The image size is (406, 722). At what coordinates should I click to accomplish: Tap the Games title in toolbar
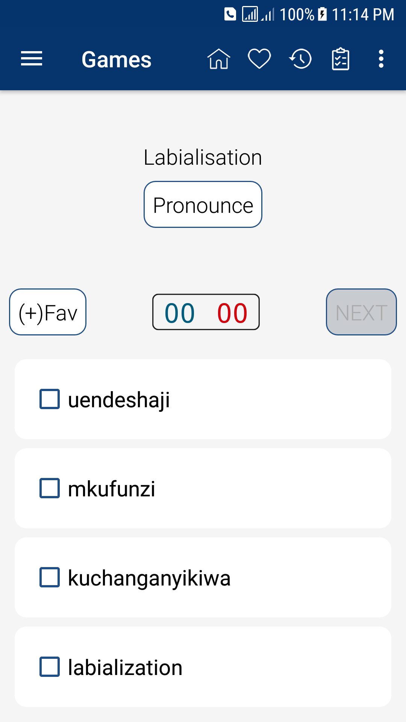pyautogui.click(x=117, y=59)
